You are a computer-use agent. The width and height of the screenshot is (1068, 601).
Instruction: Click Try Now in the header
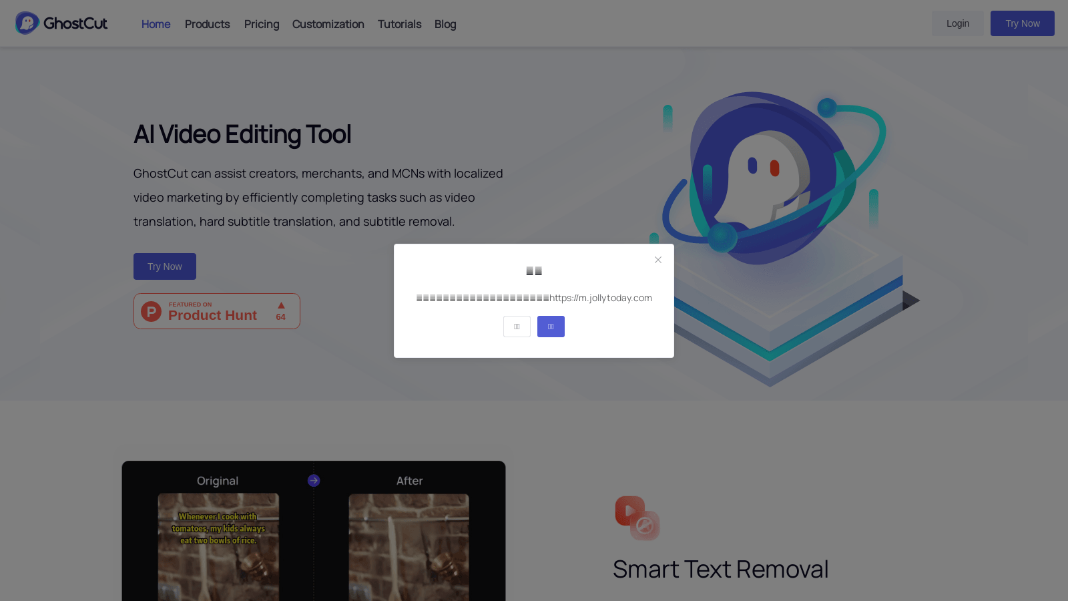coord(1022,23)
